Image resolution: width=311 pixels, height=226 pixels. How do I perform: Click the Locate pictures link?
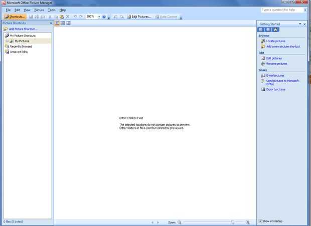pyautogui.click(x=276, y=41)
